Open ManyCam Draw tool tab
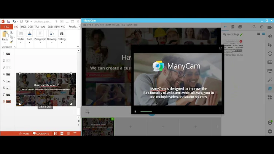This screenshot has height=154, width=274. pyautogui.click(x=270, y=45)
